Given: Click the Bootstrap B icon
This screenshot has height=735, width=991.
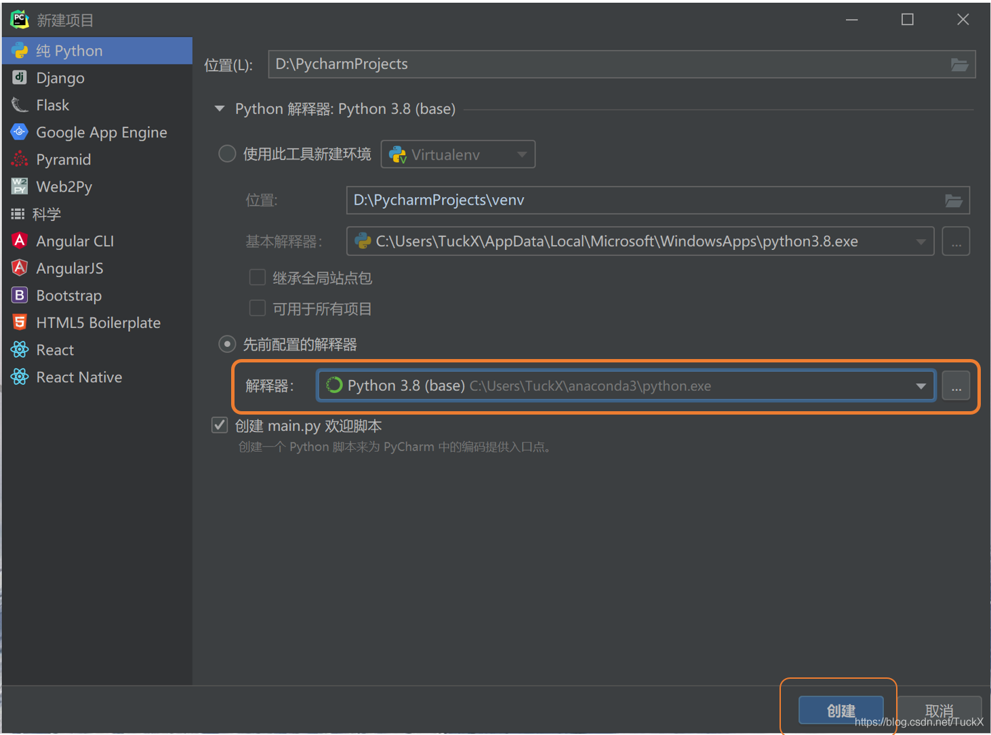Looking at the screenshot, I should click(x=20, y=295).
